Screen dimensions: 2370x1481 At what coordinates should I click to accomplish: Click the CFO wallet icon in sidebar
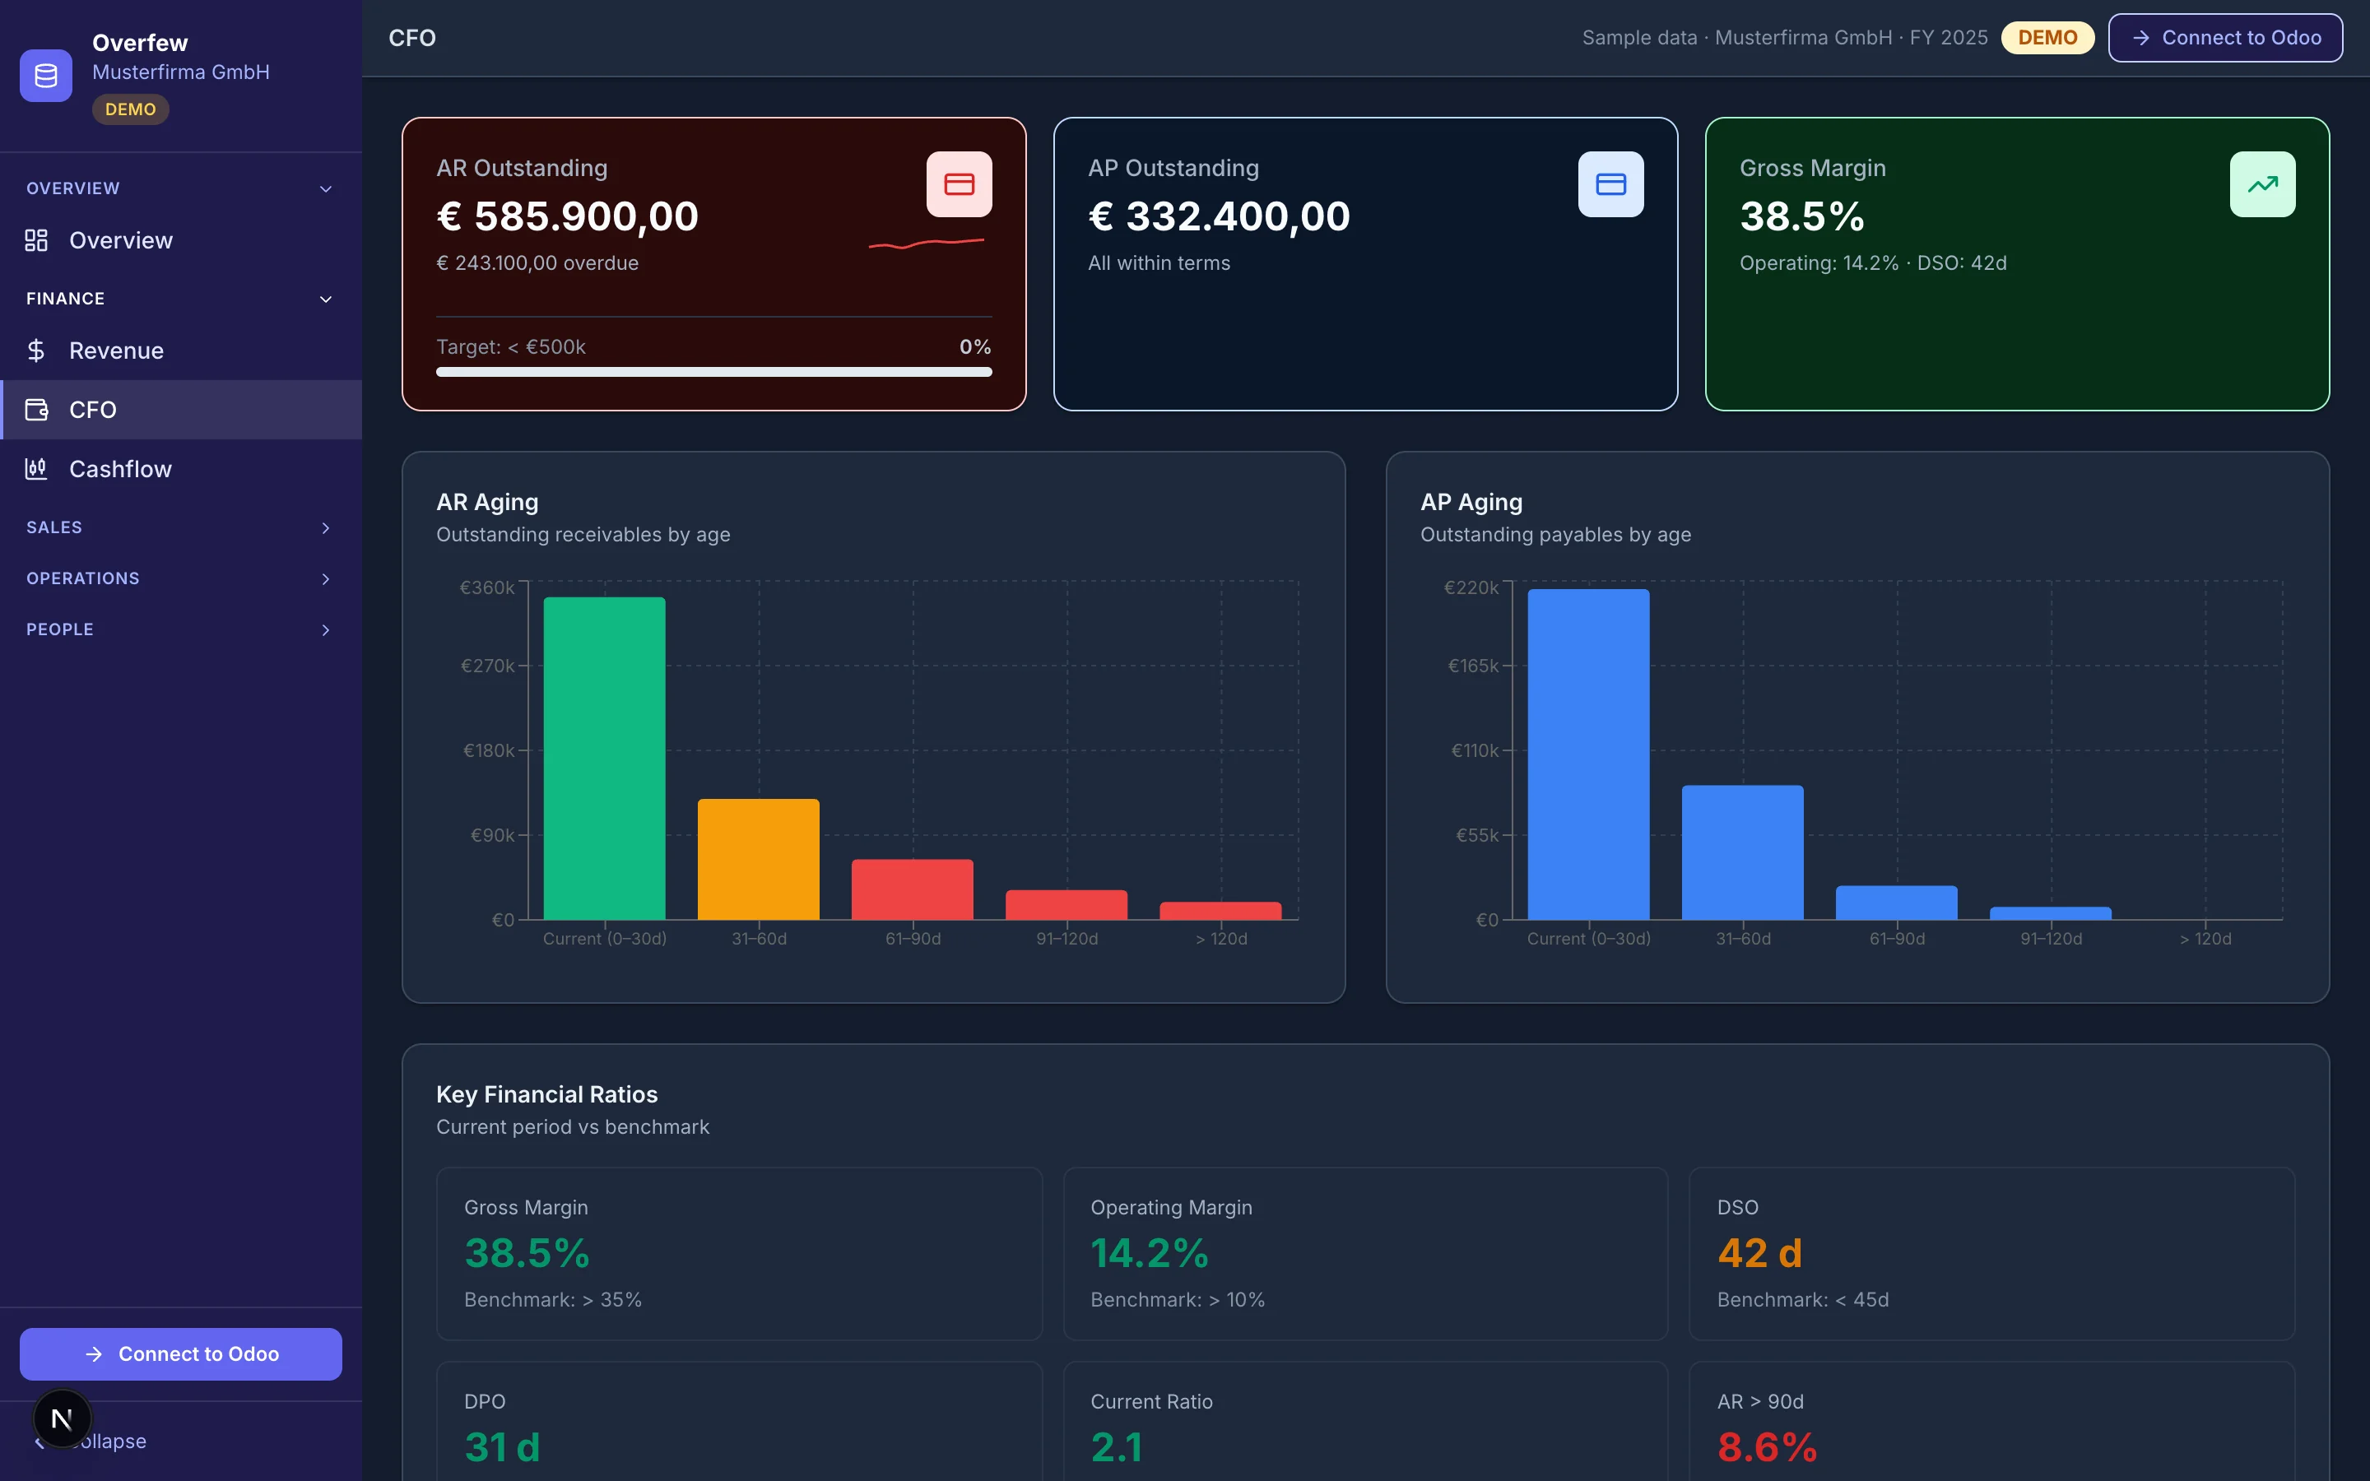(36, 410)
